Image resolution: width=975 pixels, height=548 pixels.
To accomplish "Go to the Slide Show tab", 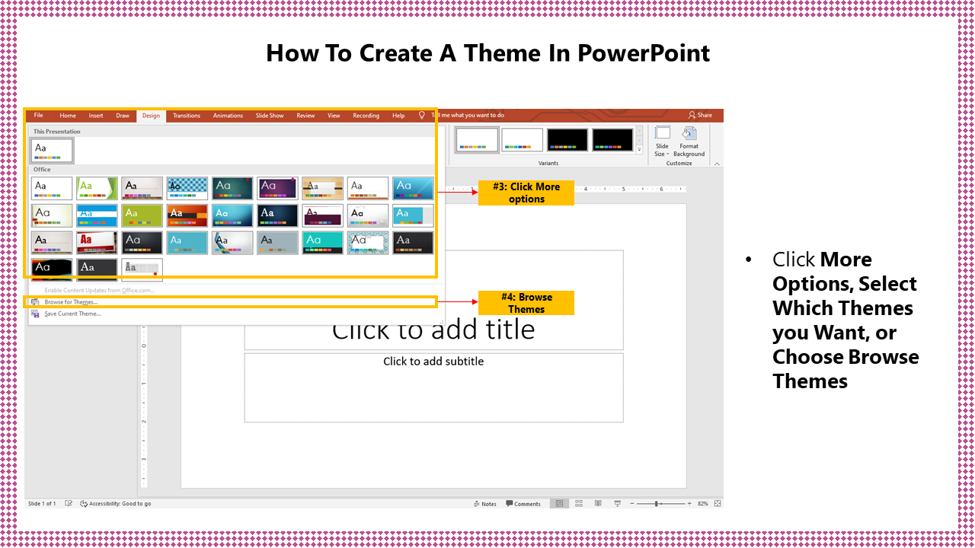I will click(x=270, y=116).
